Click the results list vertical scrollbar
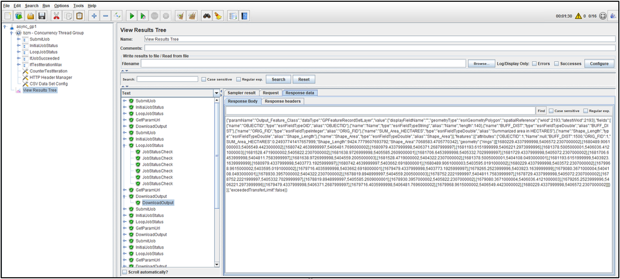 [x=217, y=182]
